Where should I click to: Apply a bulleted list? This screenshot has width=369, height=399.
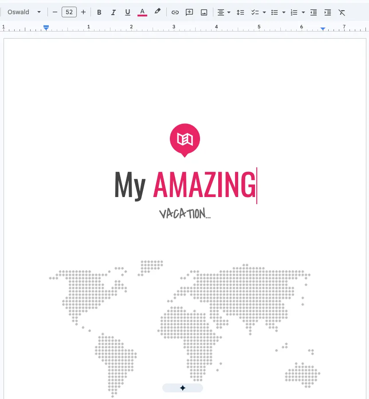coord(275,12)
